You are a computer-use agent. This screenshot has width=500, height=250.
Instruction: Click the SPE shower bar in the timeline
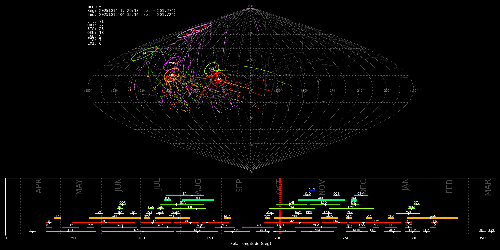(x=237, y=232)
